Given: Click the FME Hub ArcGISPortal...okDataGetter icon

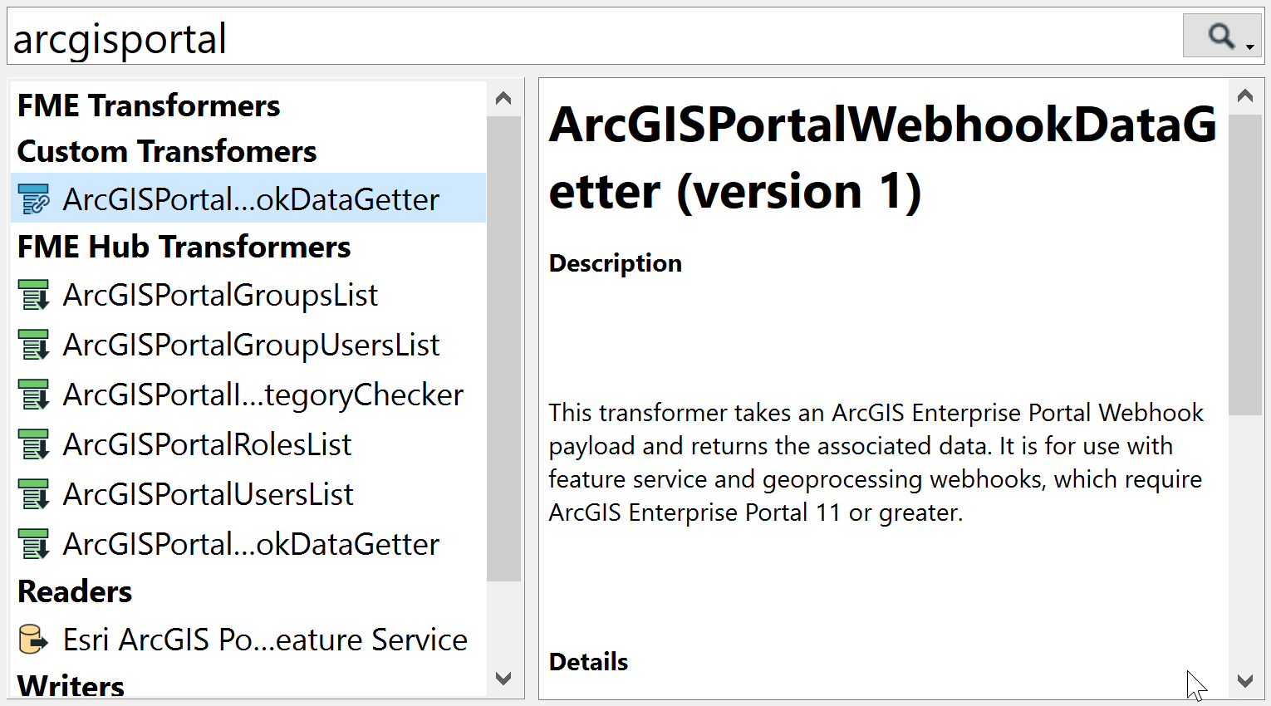Looking at the screenshot, I should pos(33,544).
